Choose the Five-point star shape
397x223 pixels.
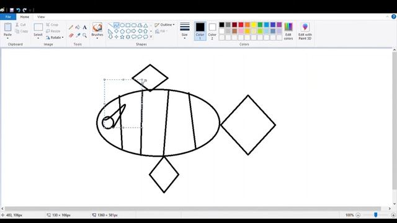coord(122,37)
